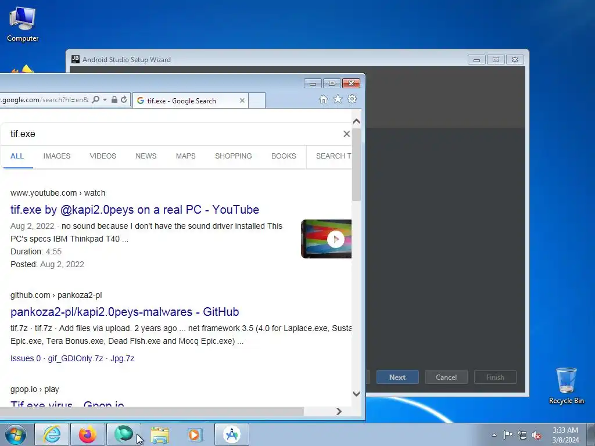Open a new blank IE tab
This screenshot has height=446, width=595.
[x=257, y=101]
